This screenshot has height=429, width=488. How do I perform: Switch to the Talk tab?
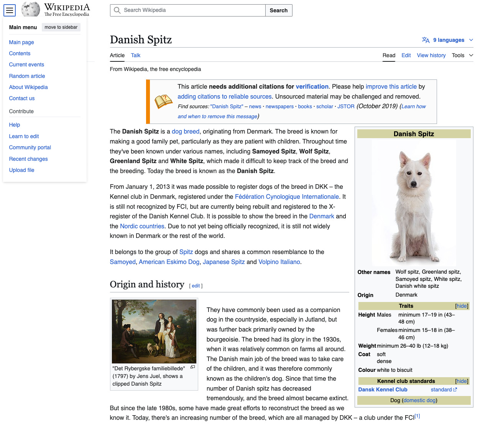[x=136, y=55]
